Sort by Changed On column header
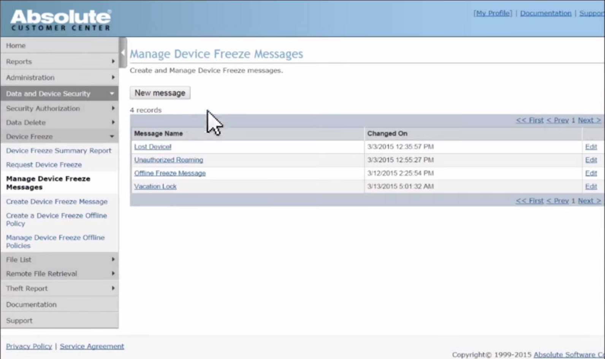This screenshot has width=605, height=359. click(x=387, y=133)
